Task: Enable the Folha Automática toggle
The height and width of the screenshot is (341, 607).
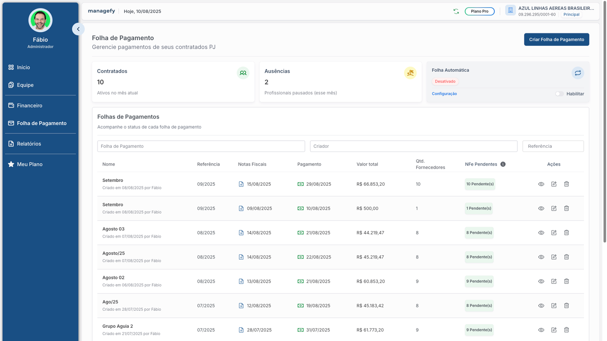Action: click(x=559, y=94)
